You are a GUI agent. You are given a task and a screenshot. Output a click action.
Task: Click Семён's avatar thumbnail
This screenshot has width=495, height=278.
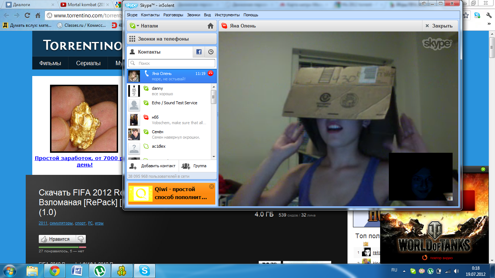click(x=134, y=134)
